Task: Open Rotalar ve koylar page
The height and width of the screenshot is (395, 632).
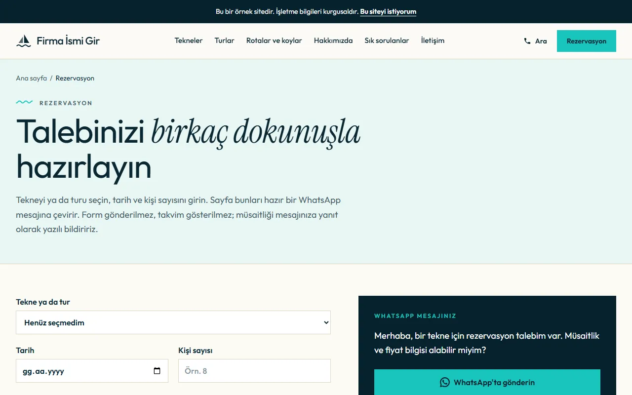Action: pos(274,40)
